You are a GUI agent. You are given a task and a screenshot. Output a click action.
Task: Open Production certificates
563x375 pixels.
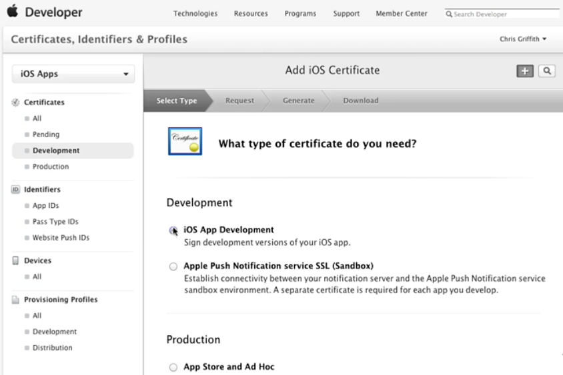51,167
